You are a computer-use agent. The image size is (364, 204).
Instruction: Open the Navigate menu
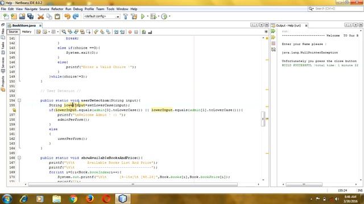click(31, 9)
